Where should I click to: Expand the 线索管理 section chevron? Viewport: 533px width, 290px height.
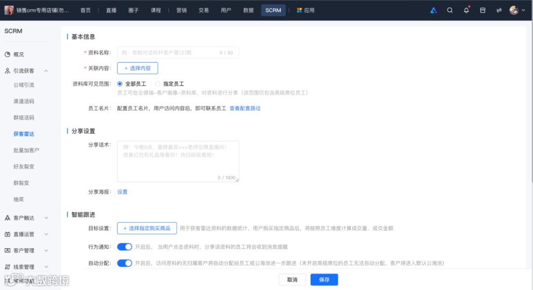46,266
